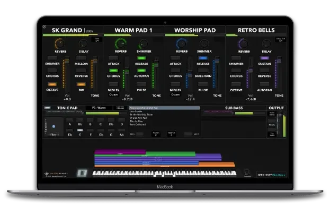Click the Worship Pad Shimmer knob
The width and height of the screenshot is (330, 211).
pos(204,45)
